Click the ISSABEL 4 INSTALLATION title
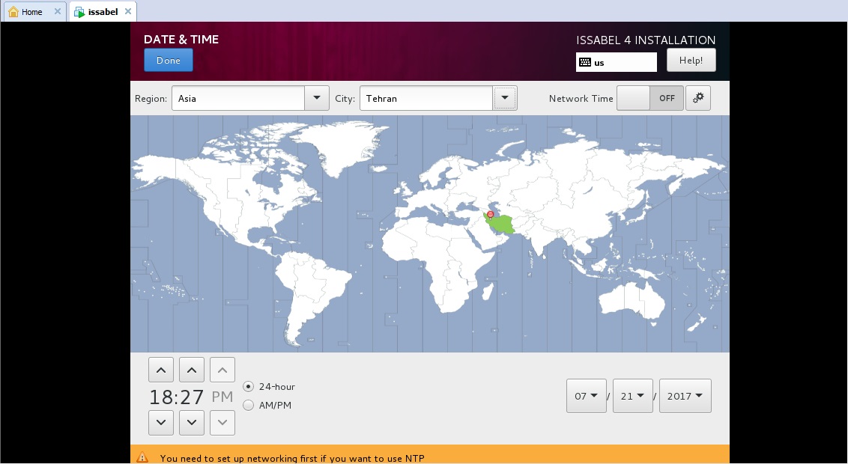The height and width of the screenshot is (464, 848). tap(646, 40)
